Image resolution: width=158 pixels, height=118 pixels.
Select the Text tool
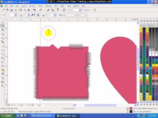click(2, 62)
